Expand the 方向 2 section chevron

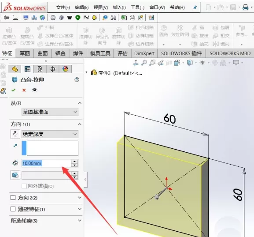point(80,198)
